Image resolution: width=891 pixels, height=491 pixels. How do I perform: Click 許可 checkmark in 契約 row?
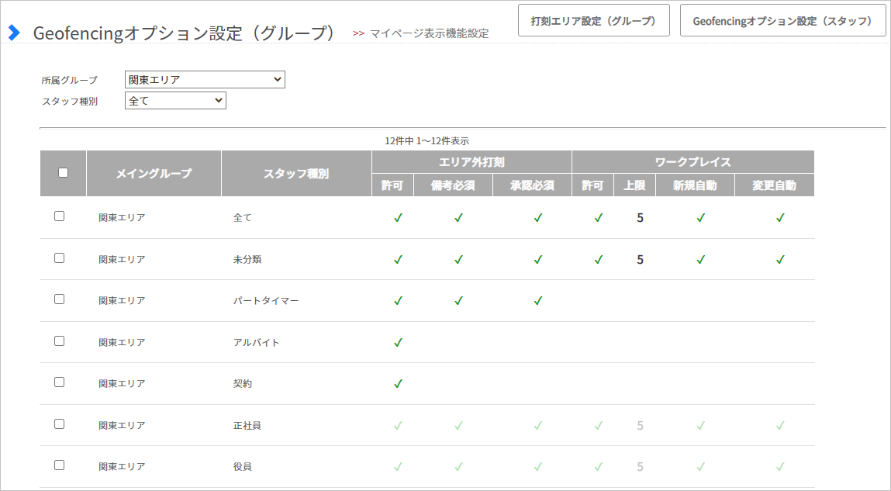(399, 383)
